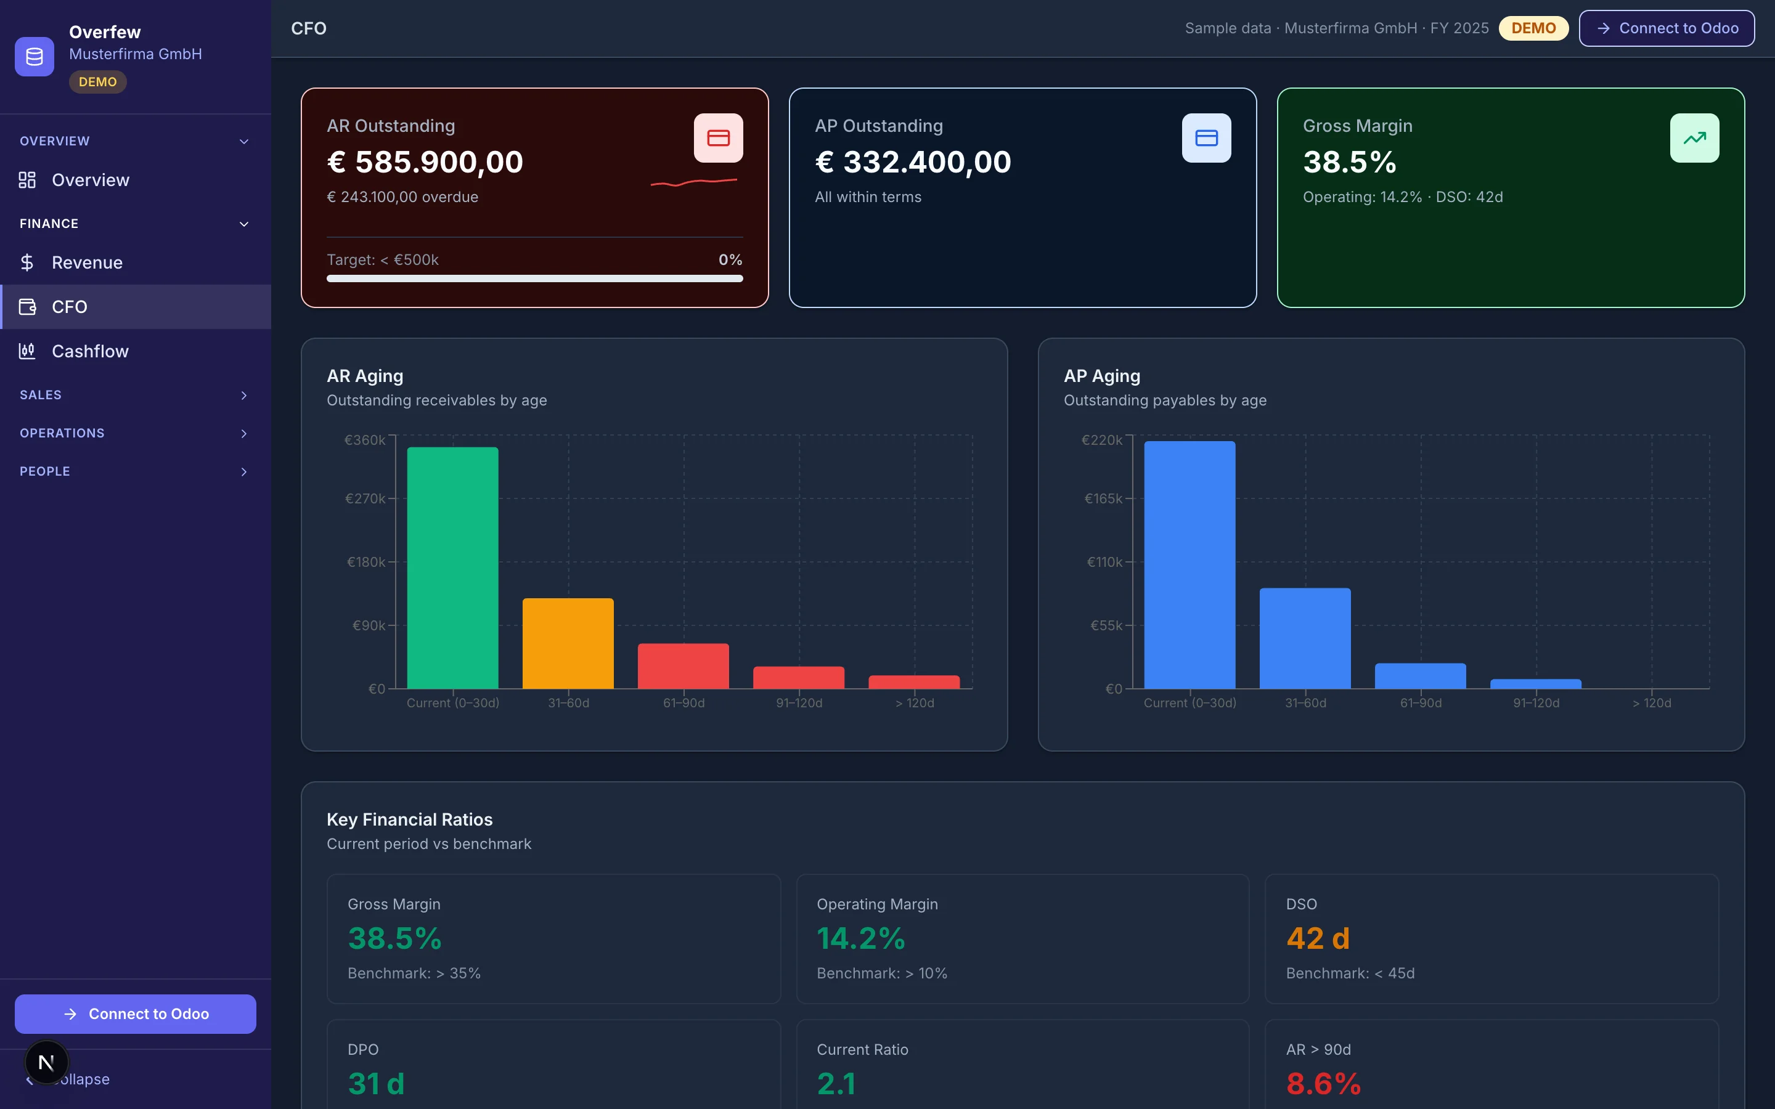Click the Cashflow candlestick chart icon

tap(27, 351)
